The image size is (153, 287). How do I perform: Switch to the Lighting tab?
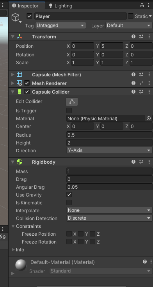[x=60, y=6]
